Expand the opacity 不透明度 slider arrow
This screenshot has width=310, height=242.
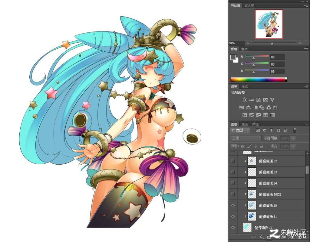293,138
